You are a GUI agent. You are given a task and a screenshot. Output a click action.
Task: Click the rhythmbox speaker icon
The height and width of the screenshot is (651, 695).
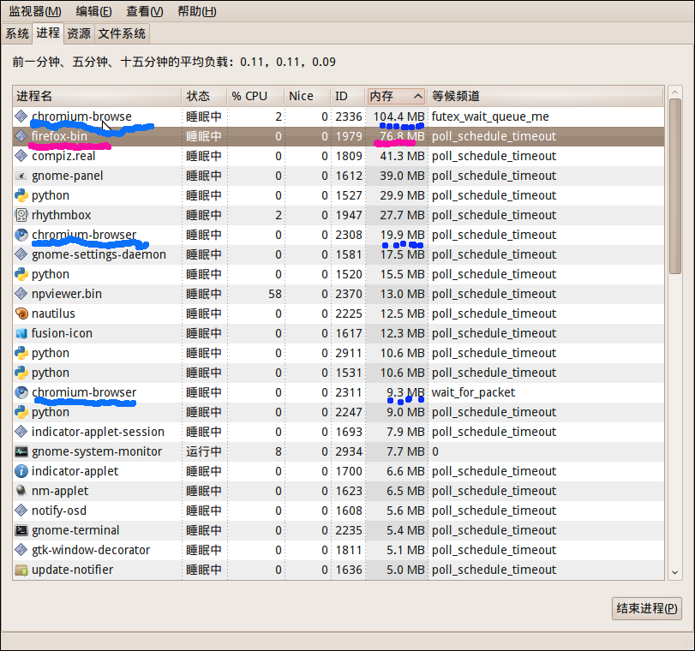pyautogui.click(x=21, y=215)
